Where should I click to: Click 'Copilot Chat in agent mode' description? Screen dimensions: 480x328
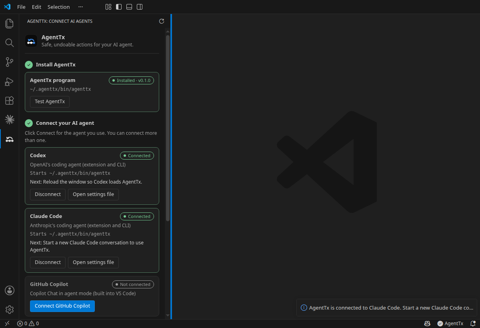click(83, 294)
